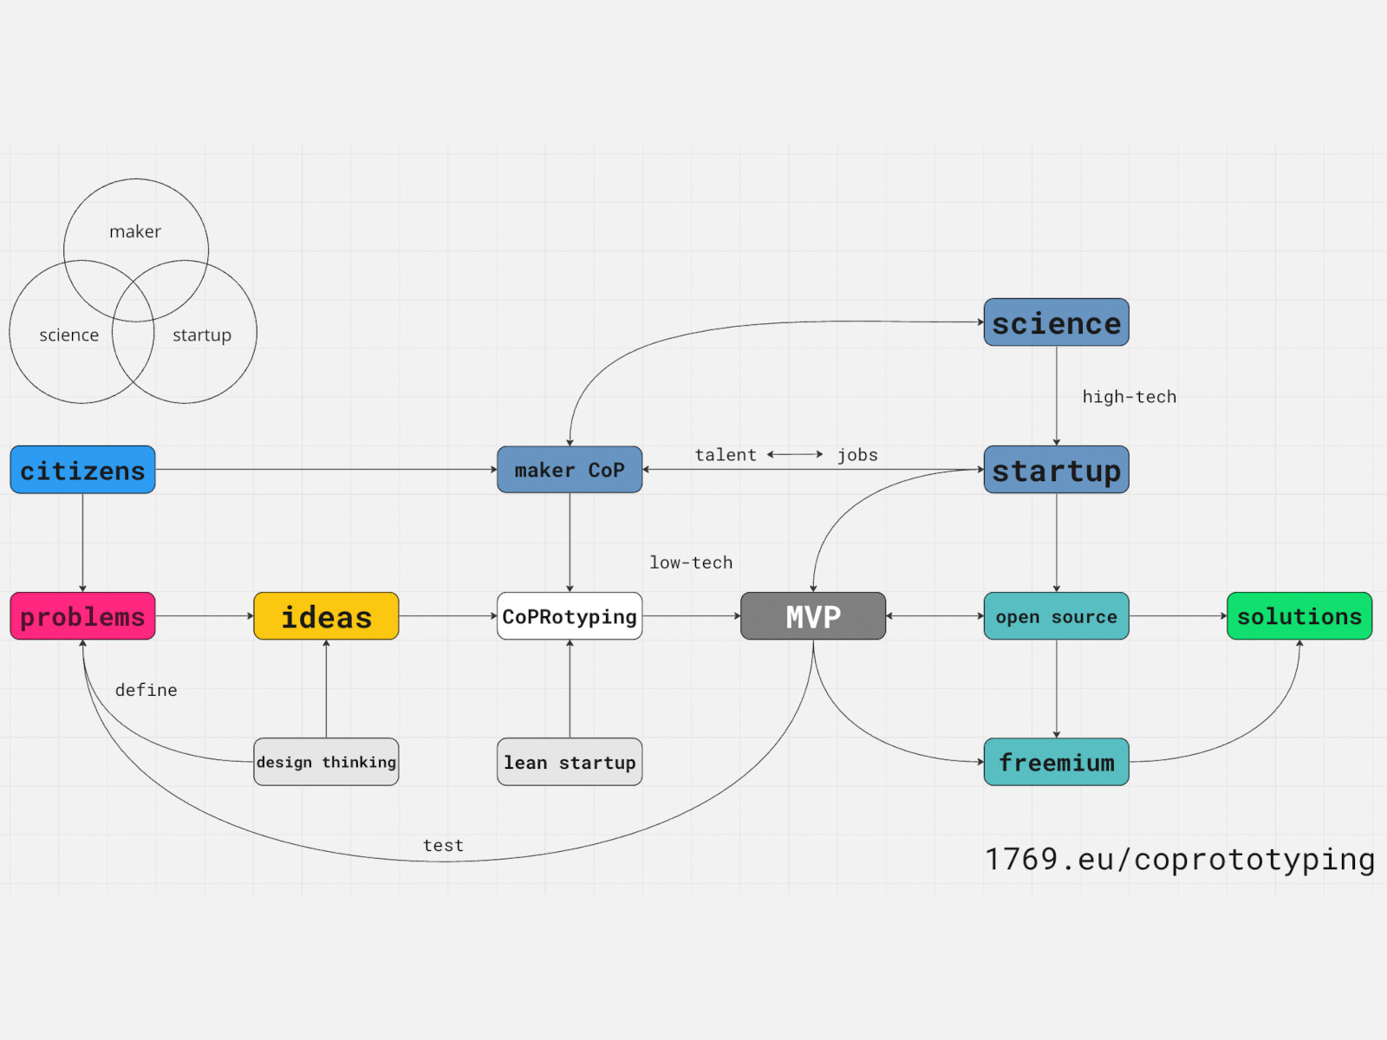Select the blue science rectangle node
Viewport: 1387px width, 1040px height.
tap(1056, 322)
